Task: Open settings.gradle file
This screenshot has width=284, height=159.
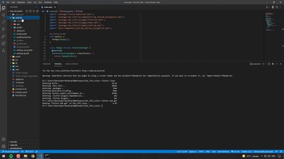Action: coord(23,53)
